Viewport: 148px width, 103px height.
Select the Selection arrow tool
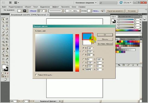pos(3,19)
